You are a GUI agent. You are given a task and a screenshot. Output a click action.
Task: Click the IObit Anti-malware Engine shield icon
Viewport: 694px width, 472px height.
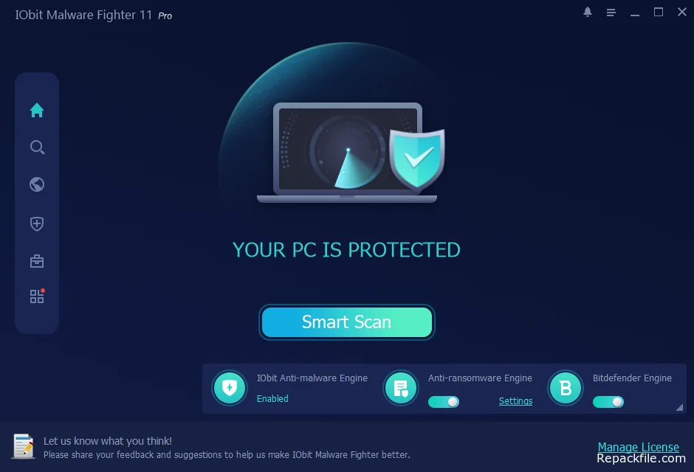[x=230, y=388]
